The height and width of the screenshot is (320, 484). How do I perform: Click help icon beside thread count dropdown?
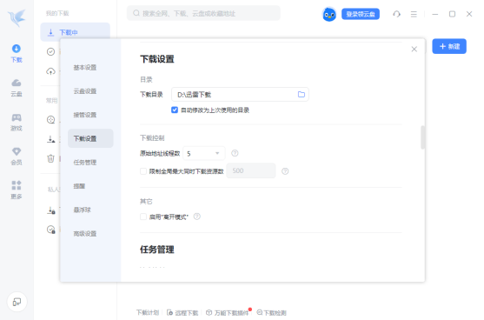[235, 153]
